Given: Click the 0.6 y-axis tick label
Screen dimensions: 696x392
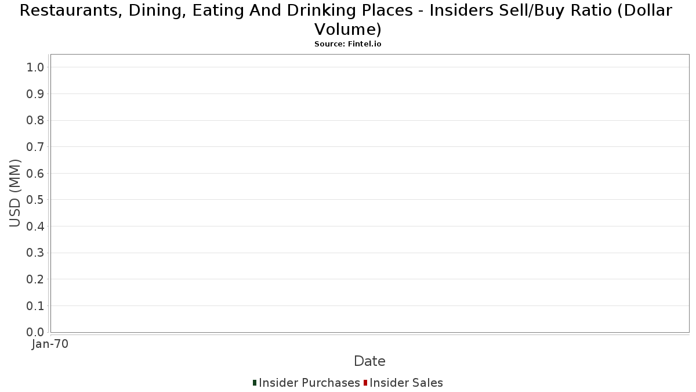Looking at the screenshot, I should pos(35,174).
